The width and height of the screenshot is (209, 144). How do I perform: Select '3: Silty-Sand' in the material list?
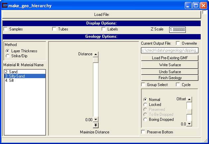point(25,76)
